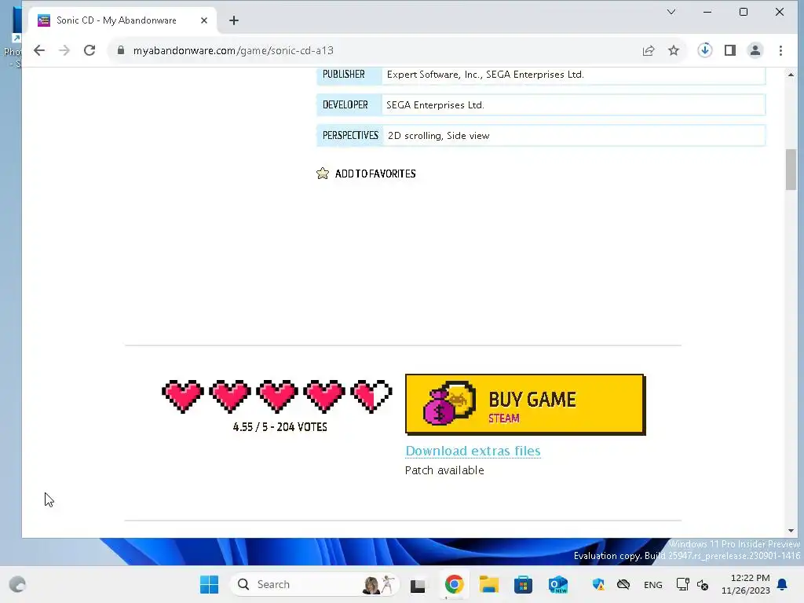Open the Chrome profile avatar

pos(755,50)
